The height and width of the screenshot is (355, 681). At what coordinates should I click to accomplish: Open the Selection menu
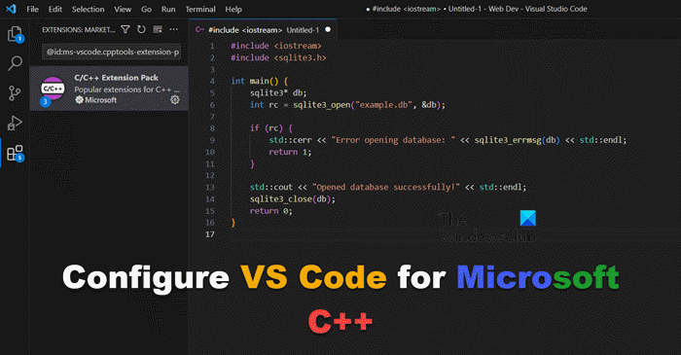(89, 9)
